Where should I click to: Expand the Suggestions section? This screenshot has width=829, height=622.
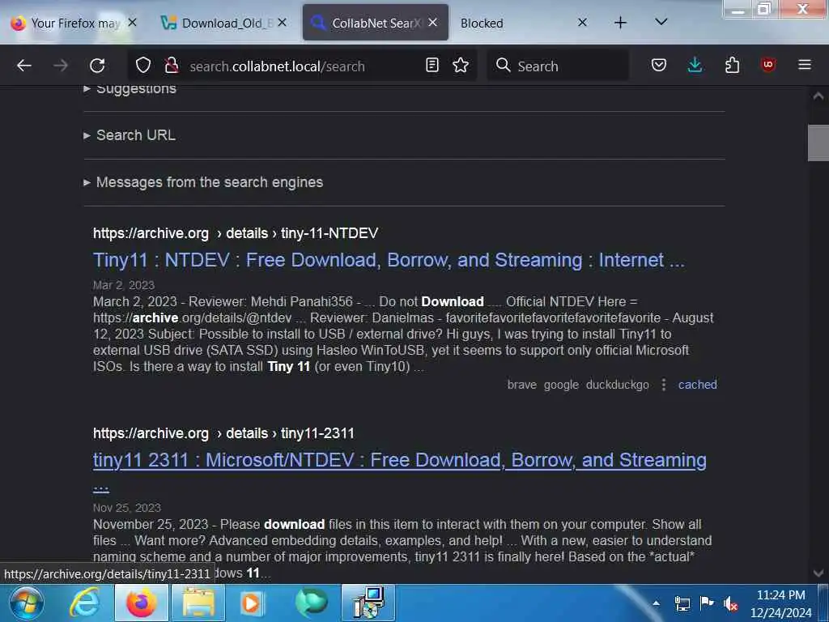[x=130, y=89]
